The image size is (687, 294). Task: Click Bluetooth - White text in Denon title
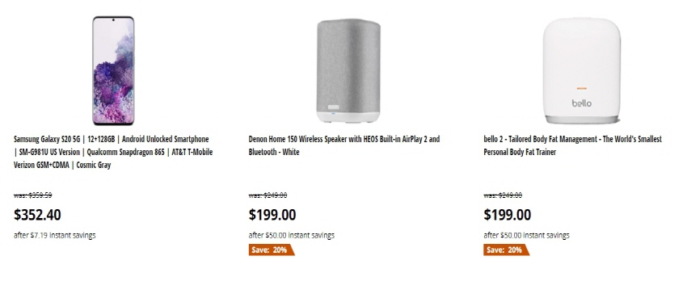[x=274, y=152]
